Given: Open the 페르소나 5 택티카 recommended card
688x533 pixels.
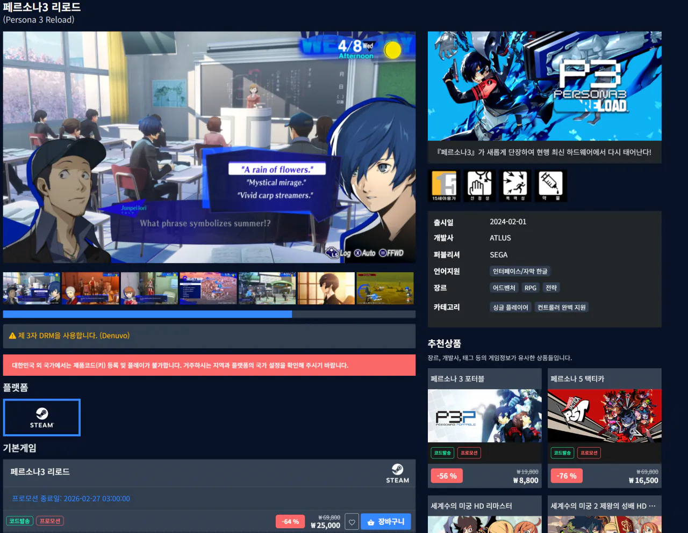Looking at the screenshot, I should point(605,428).
